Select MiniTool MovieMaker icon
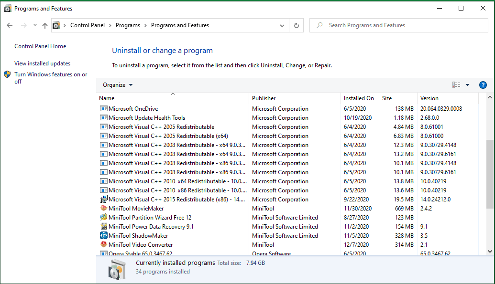The image size is (495, 284). [104, 209]
